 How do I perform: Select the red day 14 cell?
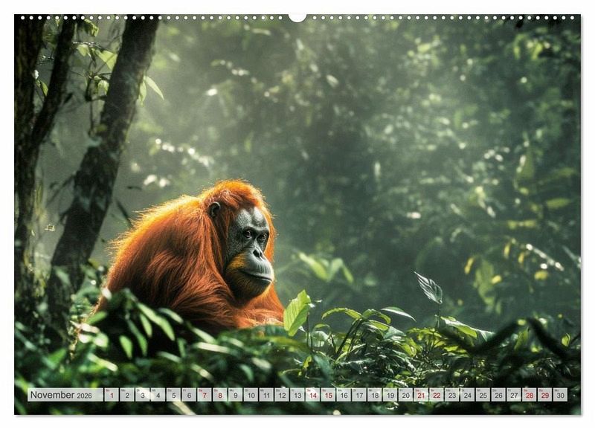(x=313, y=395)
